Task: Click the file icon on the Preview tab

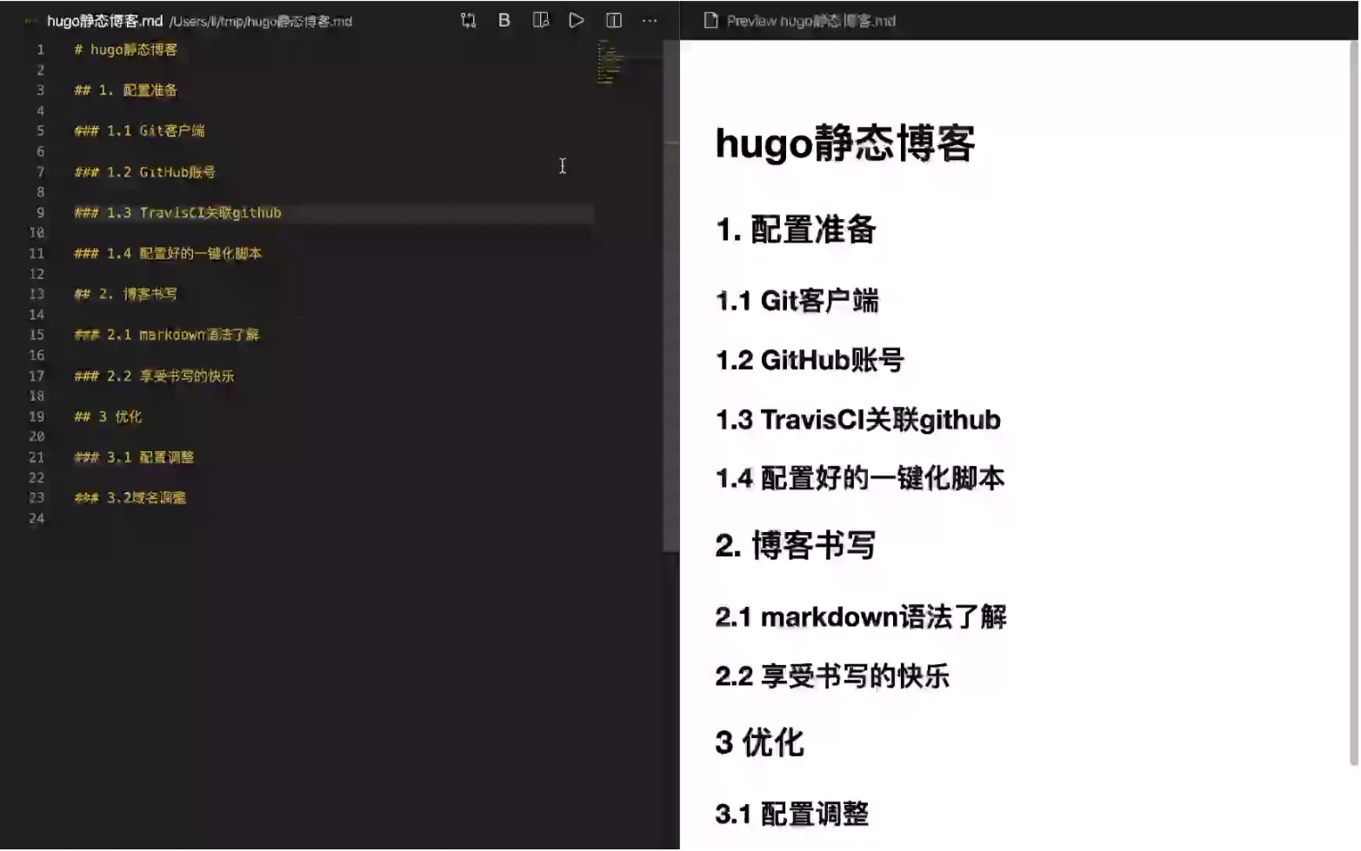Action: pyautogui.click(x=711, y=21)
